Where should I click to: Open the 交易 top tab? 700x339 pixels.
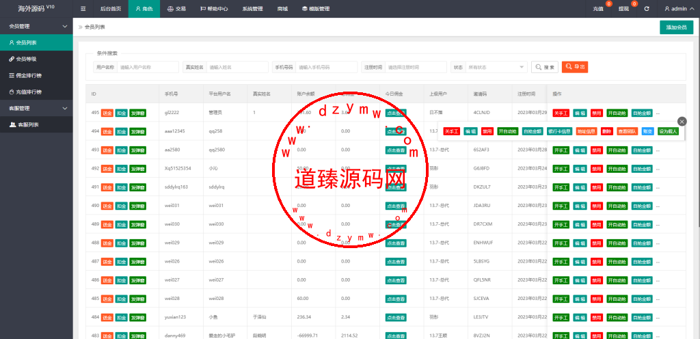pos(176,8)
